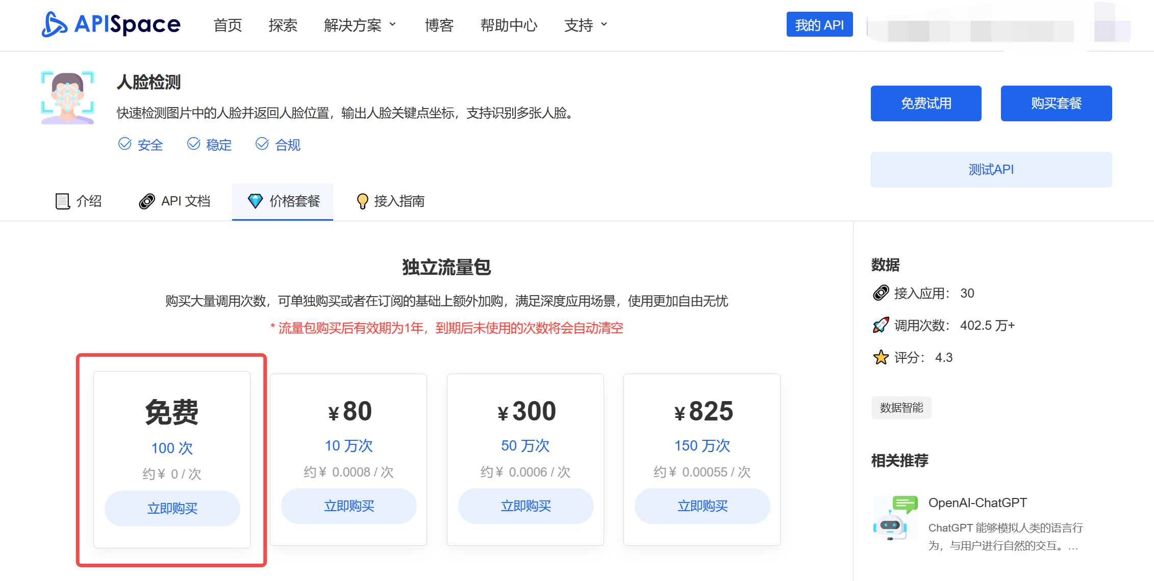
Task: Select 博客 in the navigation bar
Action: [x=438, y=25]
